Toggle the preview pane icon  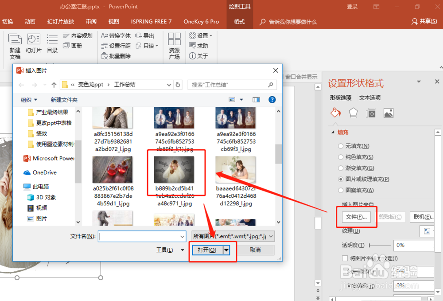tap(256, 99)
